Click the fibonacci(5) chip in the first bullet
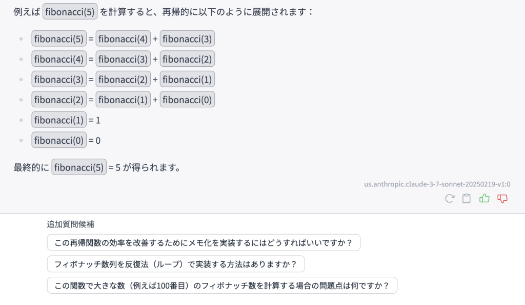 (58, 39)
